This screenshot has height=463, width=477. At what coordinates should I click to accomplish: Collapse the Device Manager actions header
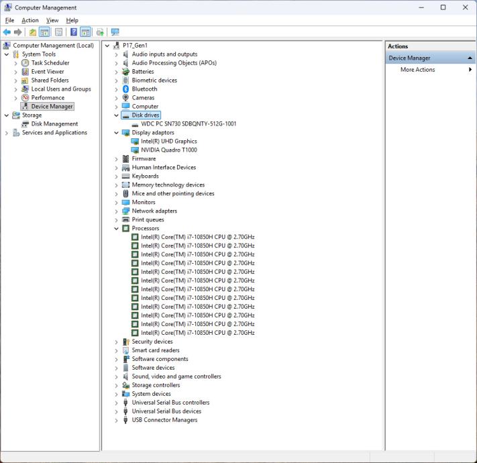click(470, 58)
